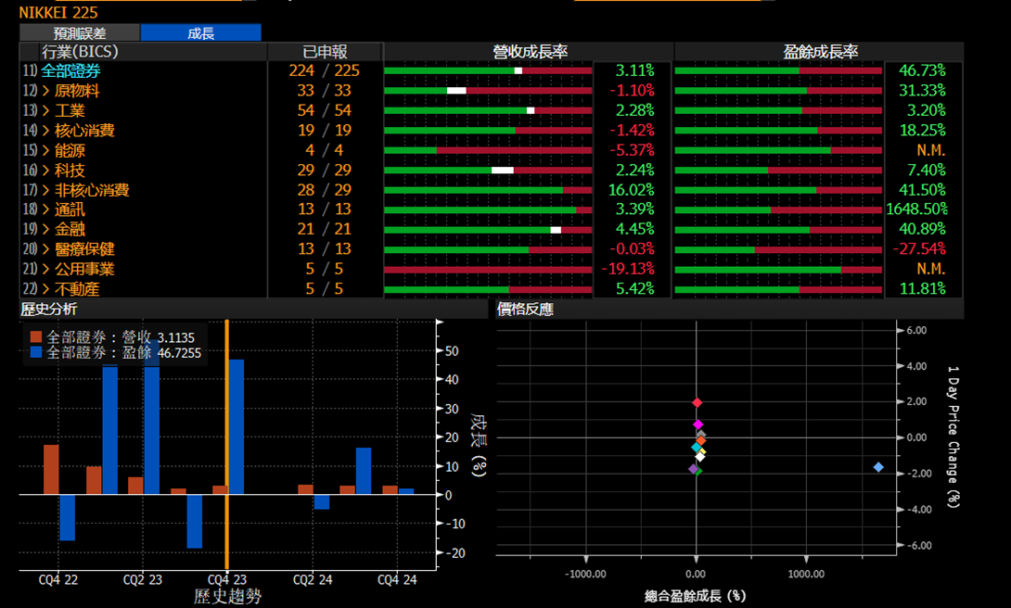
Task: Click the 歷史分析 panel header
Action: click(49, 310)
